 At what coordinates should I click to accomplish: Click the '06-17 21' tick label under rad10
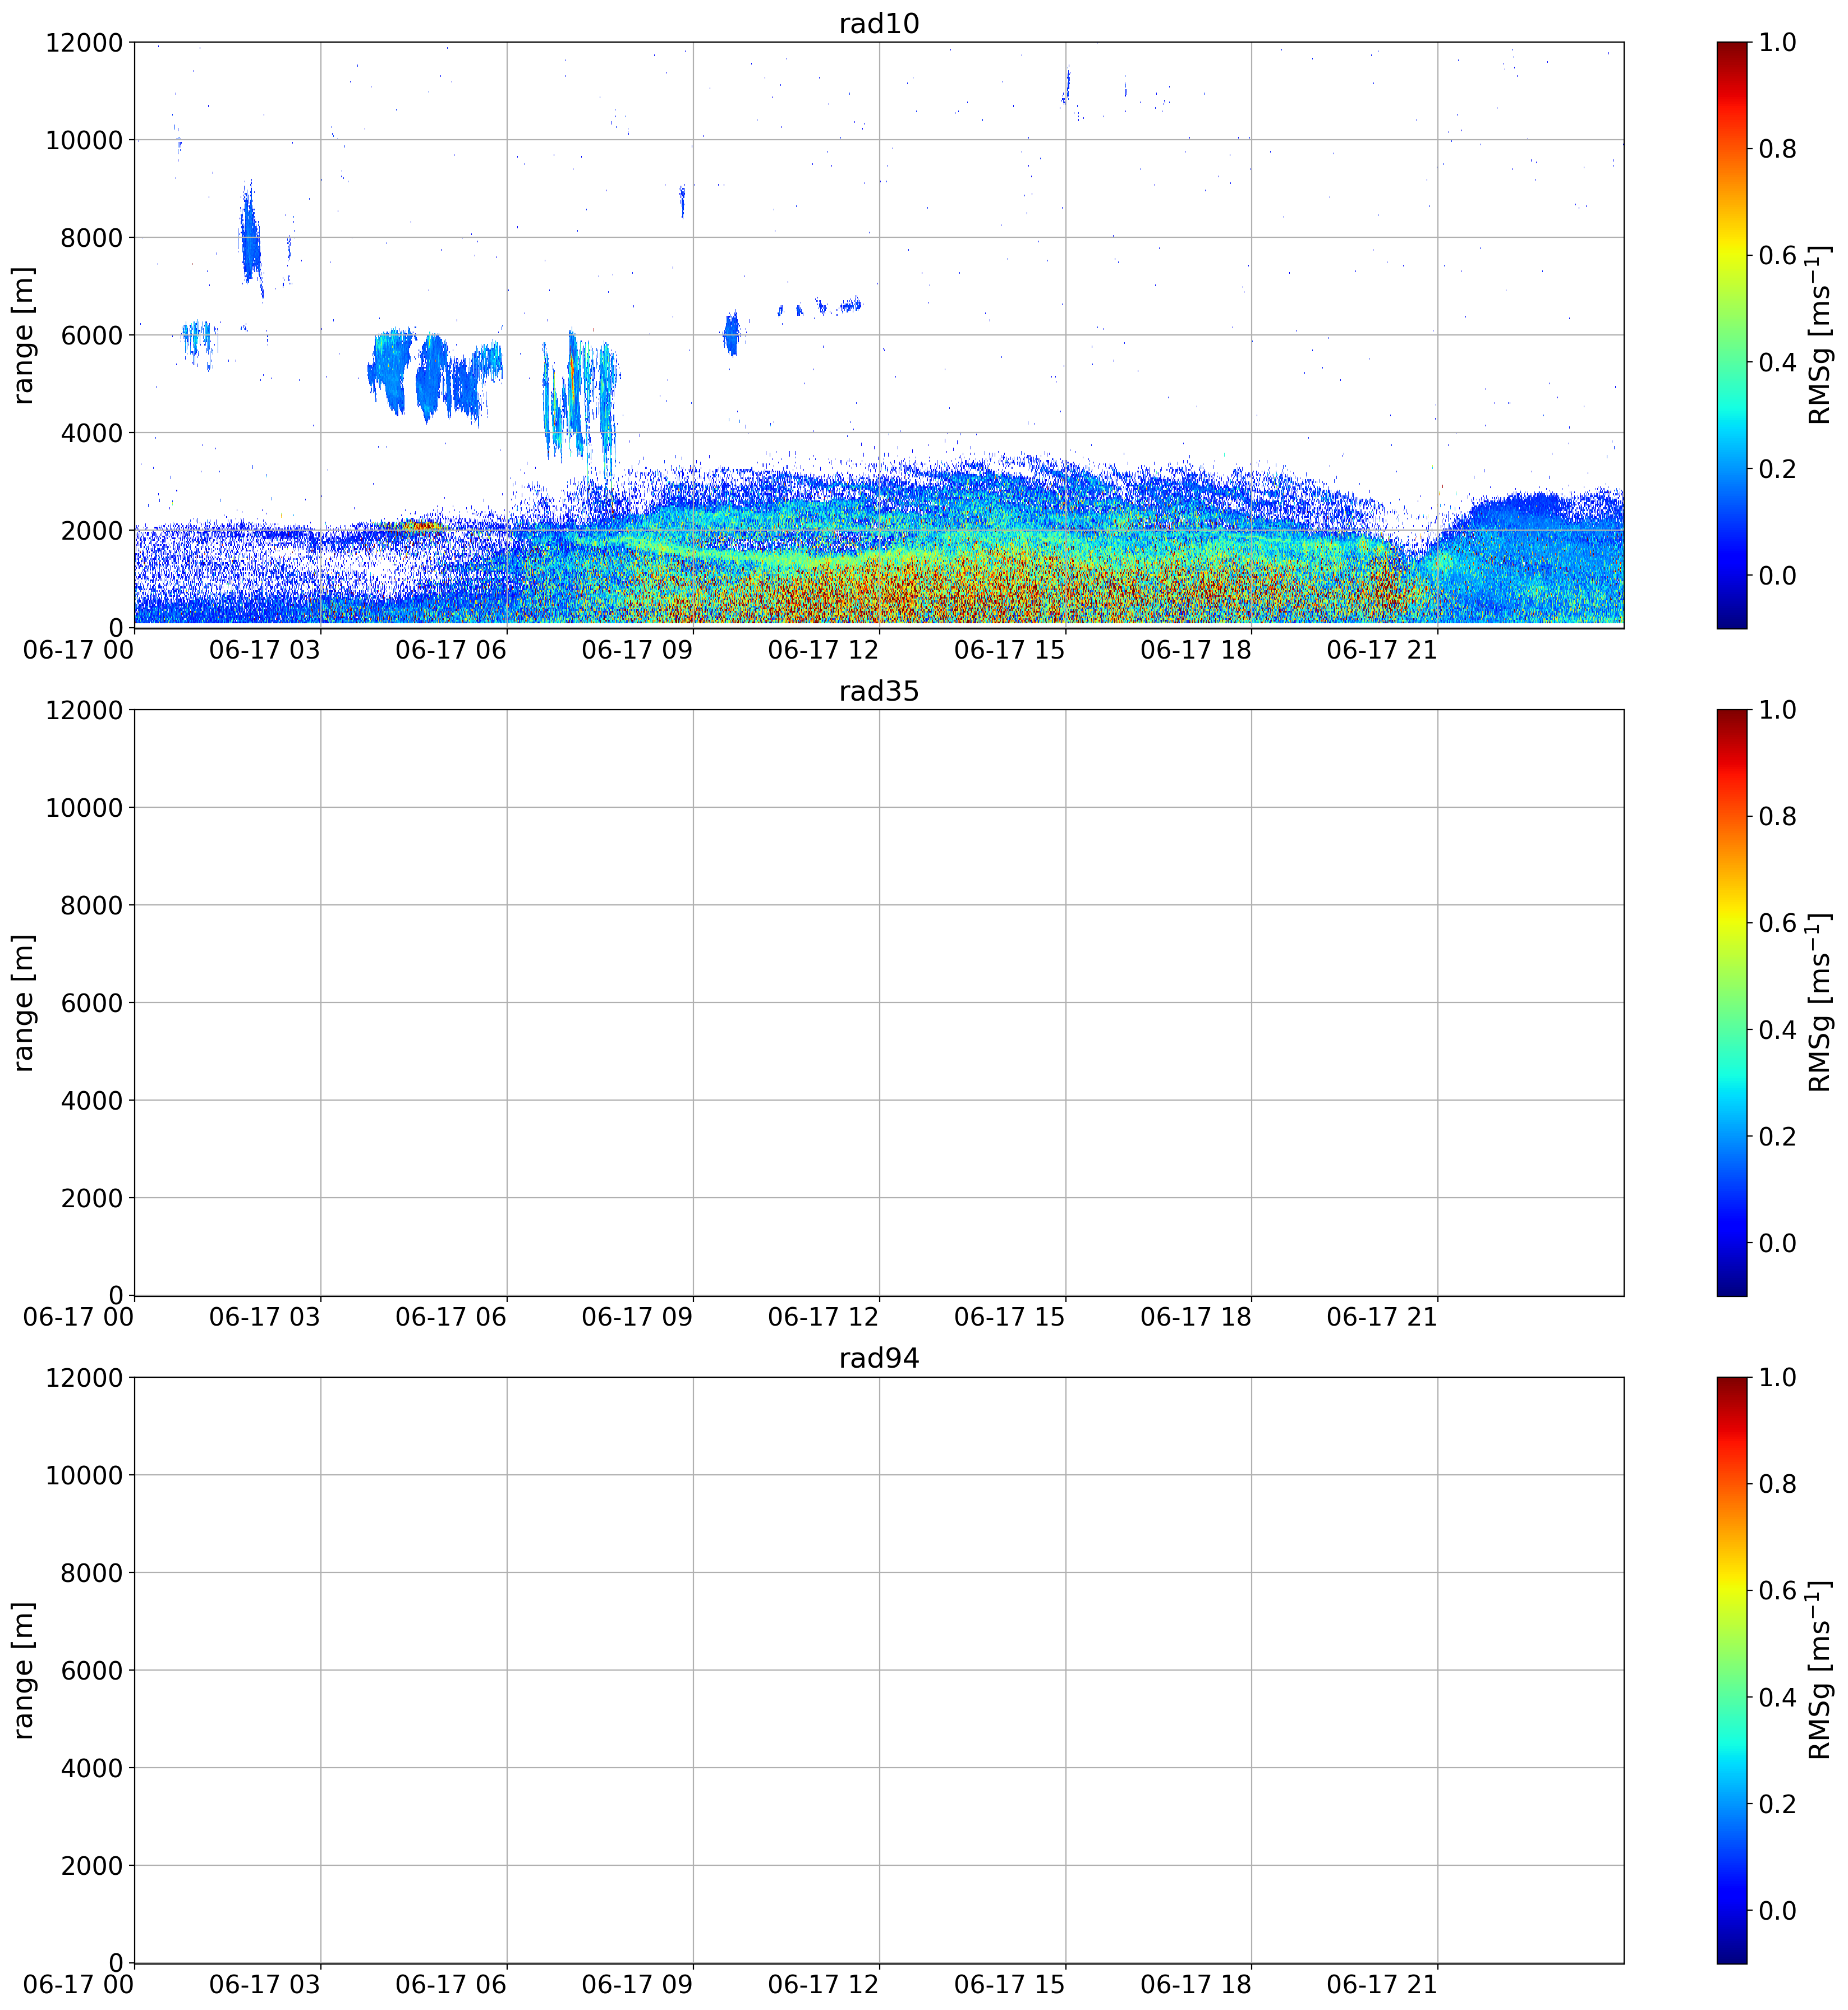(x=1382, y=650)
